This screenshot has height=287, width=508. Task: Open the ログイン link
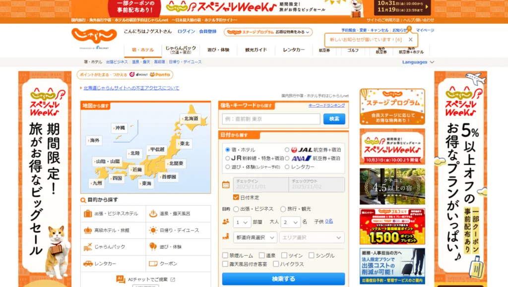[x=185, y=31]
